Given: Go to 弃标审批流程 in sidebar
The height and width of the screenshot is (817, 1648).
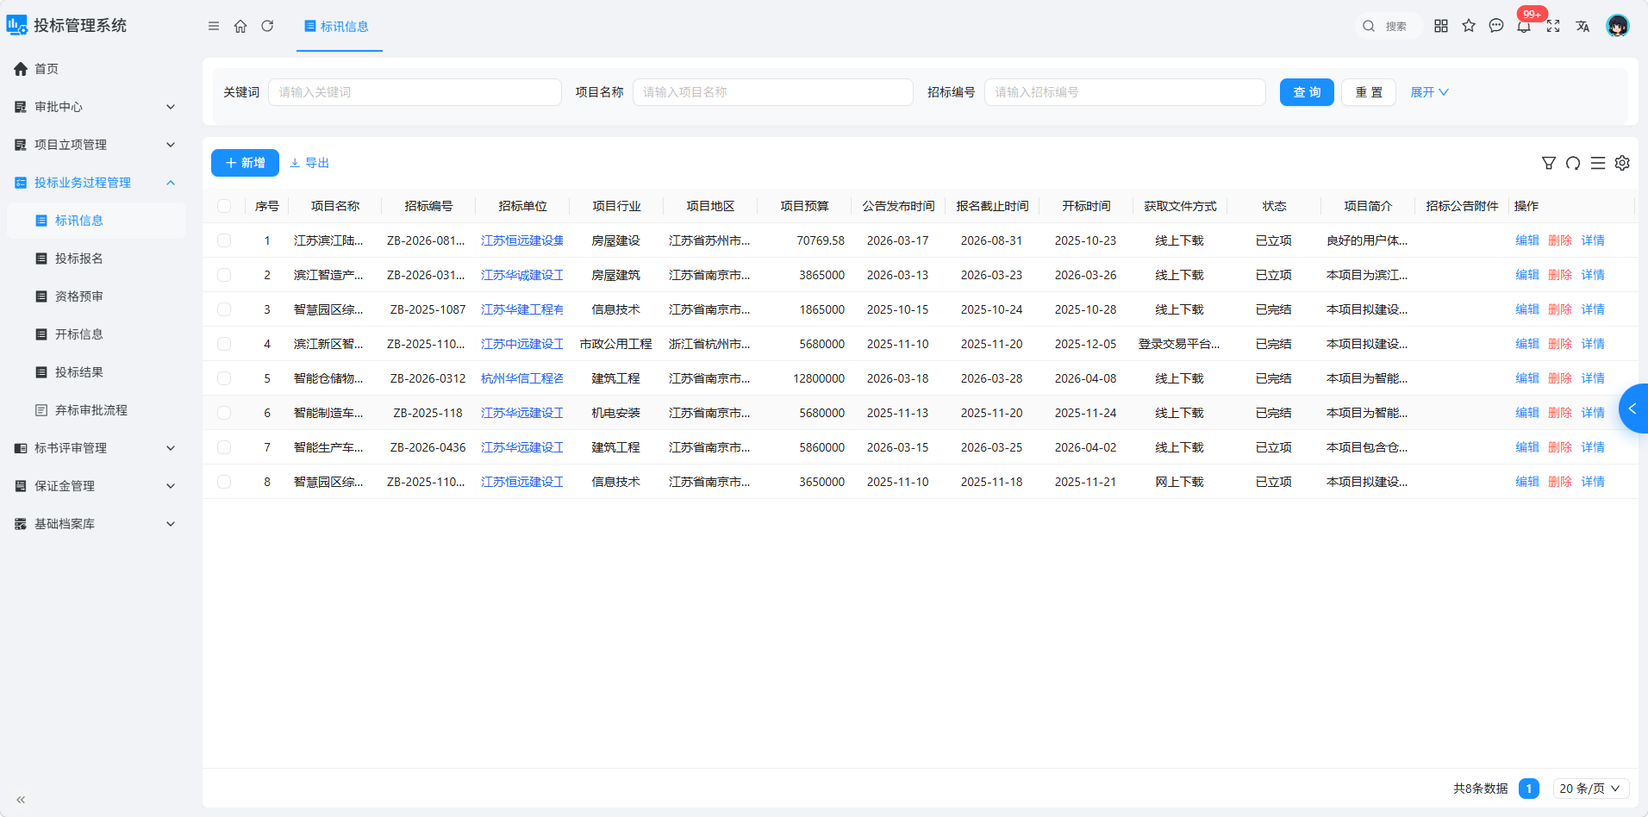Looking at the screenshot, I should 95,410.
